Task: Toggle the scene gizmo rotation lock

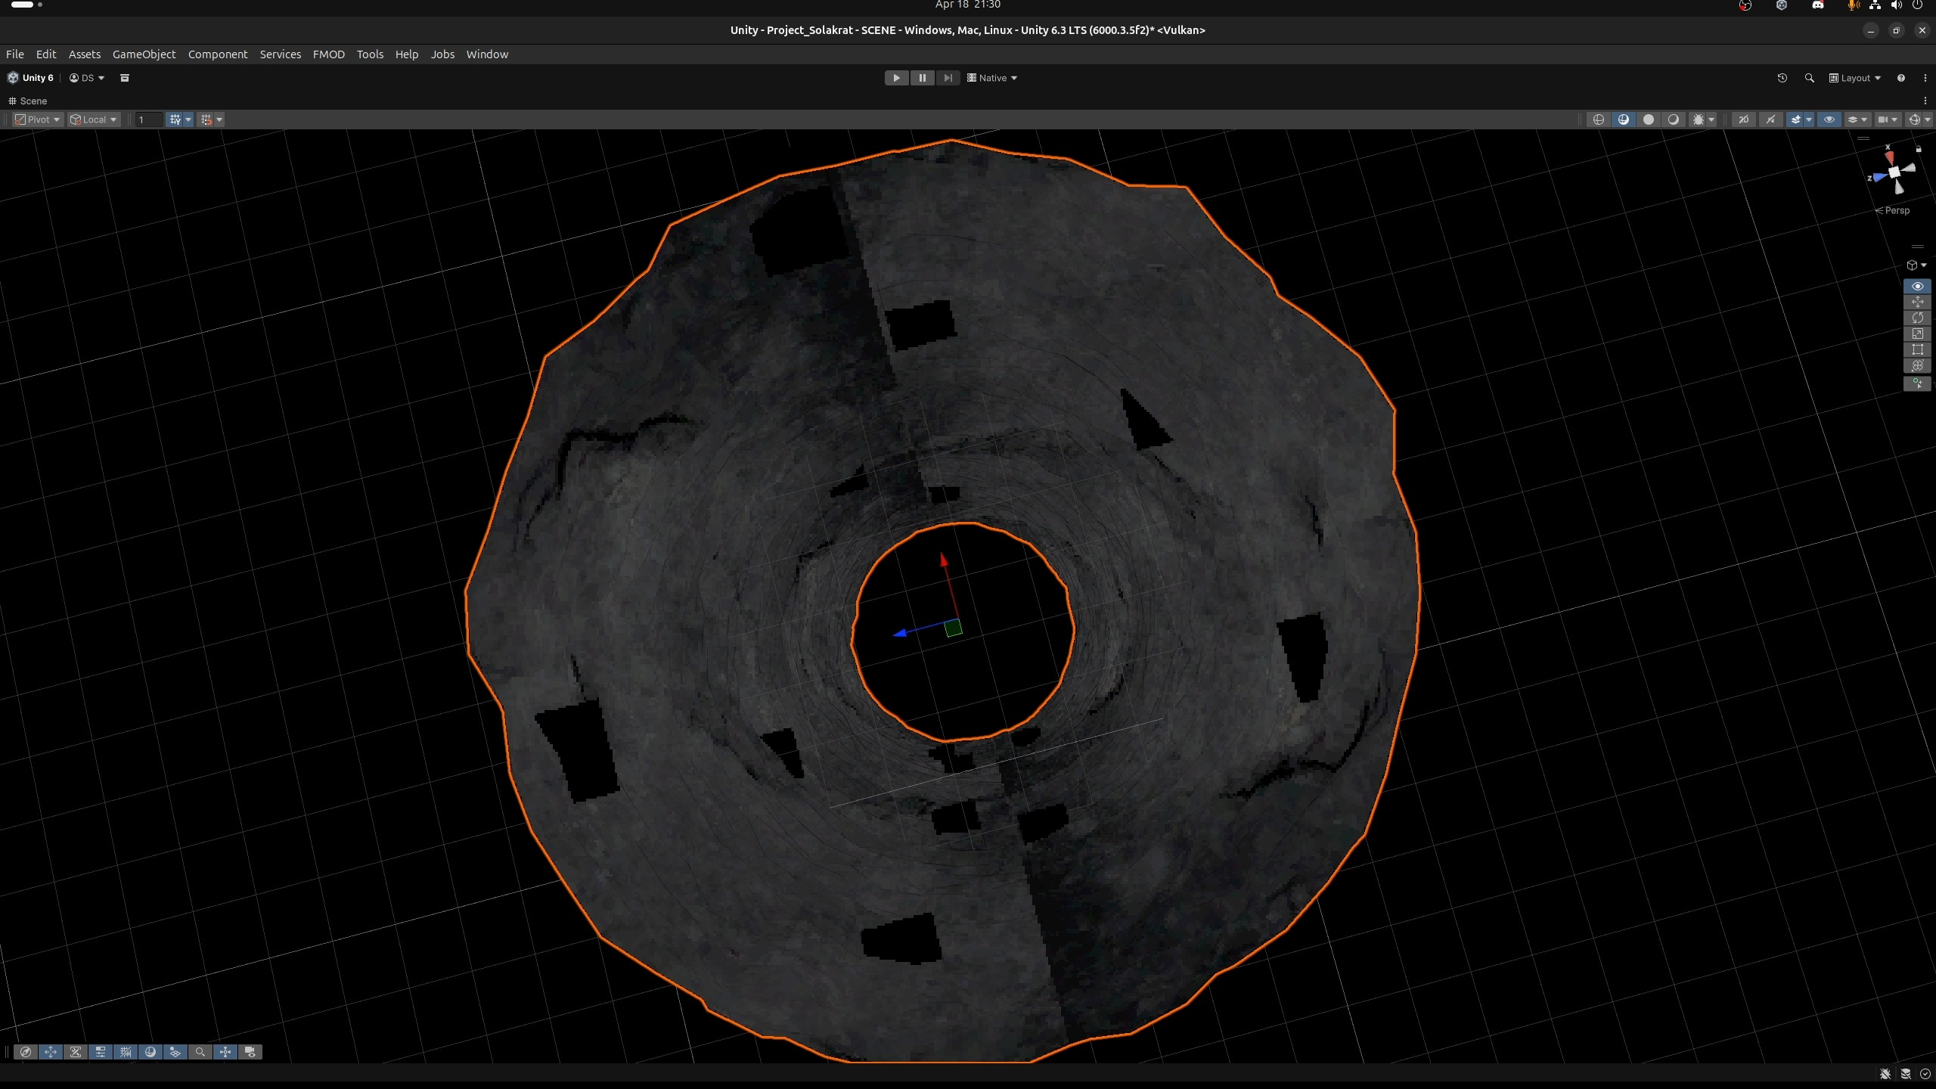Action: coord(1919,149)
